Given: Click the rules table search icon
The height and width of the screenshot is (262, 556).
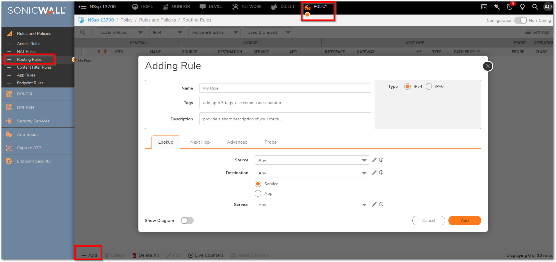Looking at the screenshot, I should (x=83, y=32).
